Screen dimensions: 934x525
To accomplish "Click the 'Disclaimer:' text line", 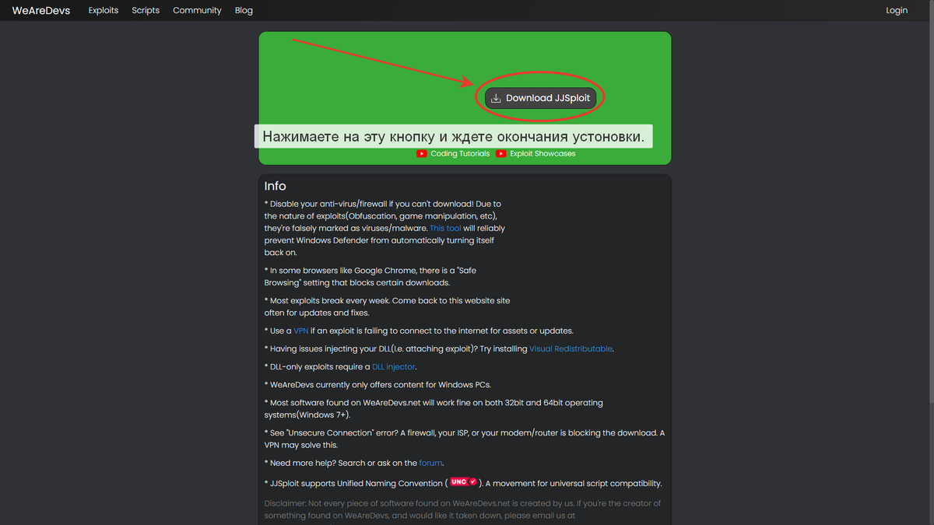I will [x=462, y=503].
